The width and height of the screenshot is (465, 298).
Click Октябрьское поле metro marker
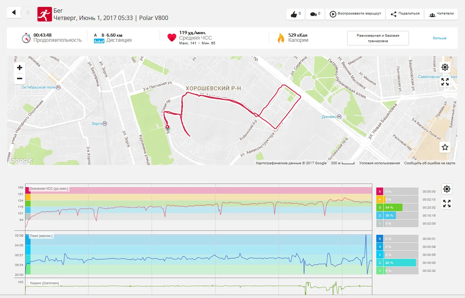(x=58, y=87)
